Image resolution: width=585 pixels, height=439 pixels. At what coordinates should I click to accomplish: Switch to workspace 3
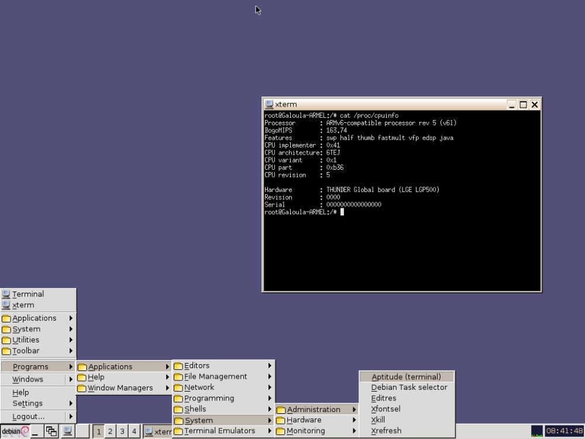click(x=122, y=431)
